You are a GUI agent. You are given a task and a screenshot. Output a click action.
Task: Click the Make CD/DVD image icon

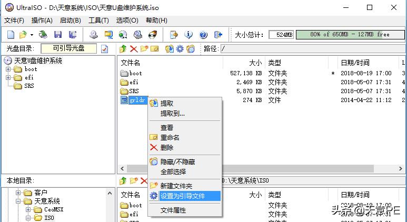click(94, 34)
